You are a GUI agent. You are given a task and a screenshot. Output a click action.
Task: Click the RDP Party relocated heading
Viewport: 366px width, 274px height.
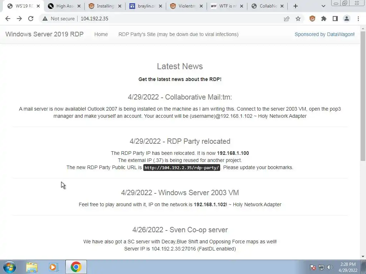click(180, 141)
